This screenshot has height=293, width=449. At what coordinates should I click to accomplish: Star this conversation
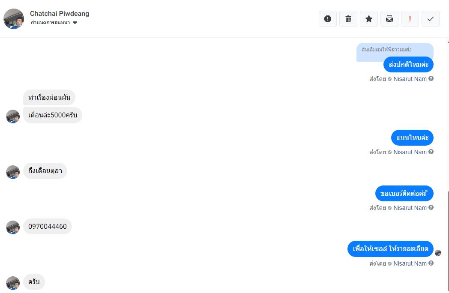[x=369, y=19]
